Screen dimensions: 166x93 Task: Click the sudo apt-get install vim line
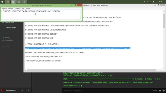point(39,38)
